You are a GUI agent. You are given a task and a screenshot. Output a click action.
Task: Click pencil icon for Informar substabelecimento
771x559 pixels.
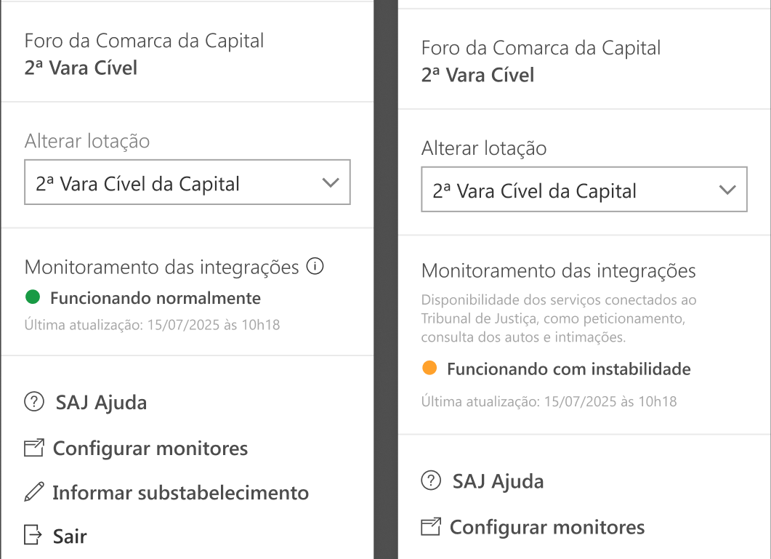pyautogui.click(x=34, y=492)
